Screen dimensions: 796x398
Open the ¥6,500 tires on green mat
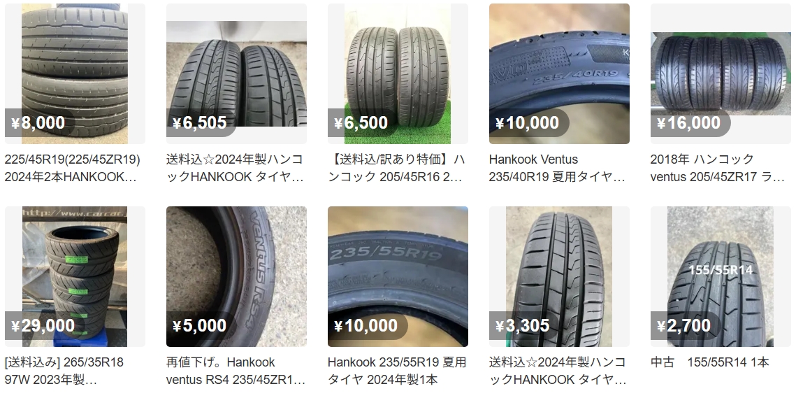click(398, 73)
